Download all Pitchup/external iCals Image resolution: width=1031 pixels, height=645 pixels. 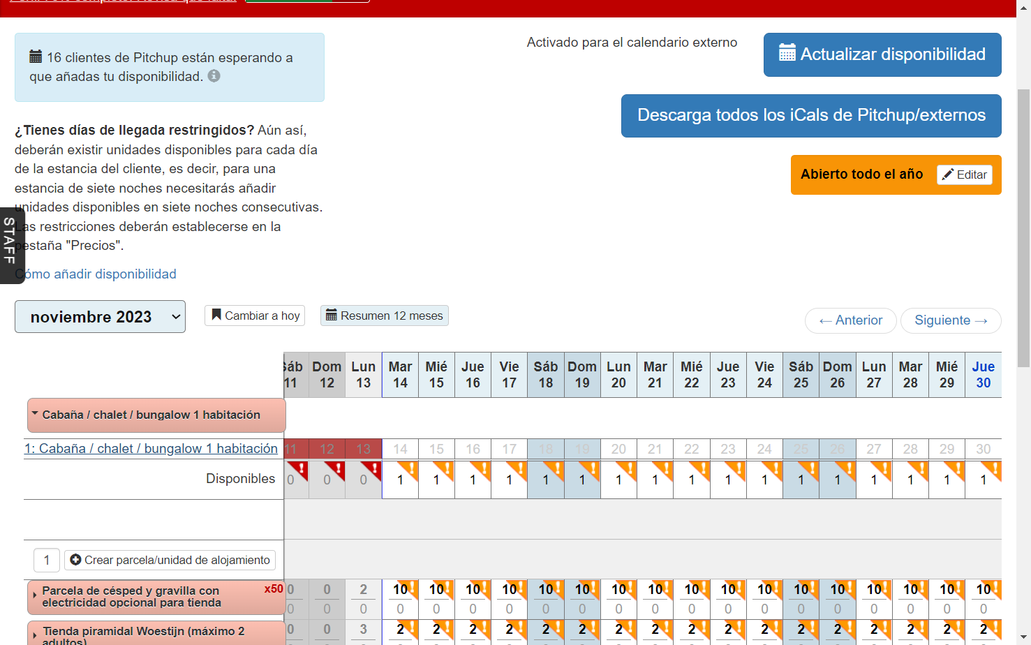[x=811, y=115]
